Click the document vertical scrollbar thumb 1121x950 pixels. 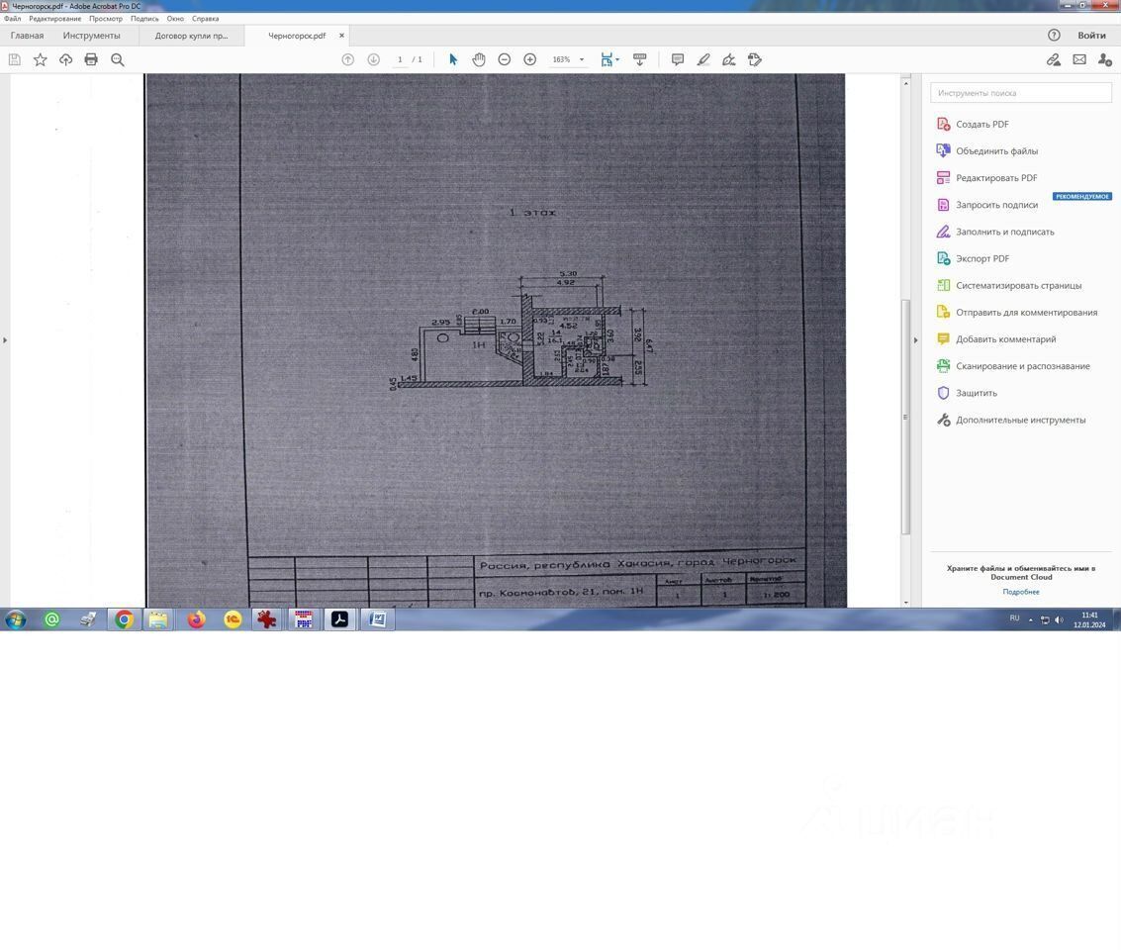(906, 417)
